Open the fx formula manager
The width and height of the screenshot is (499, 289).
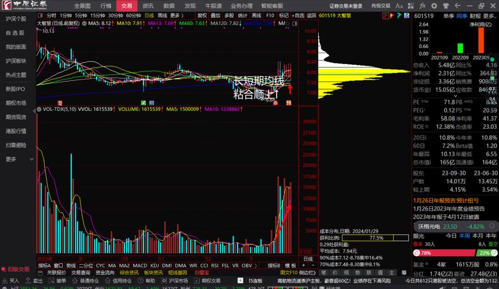[422, 6]
